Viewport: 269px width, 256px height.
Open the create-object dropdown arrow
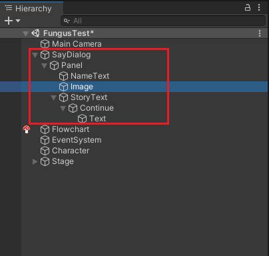click(18, 21)
